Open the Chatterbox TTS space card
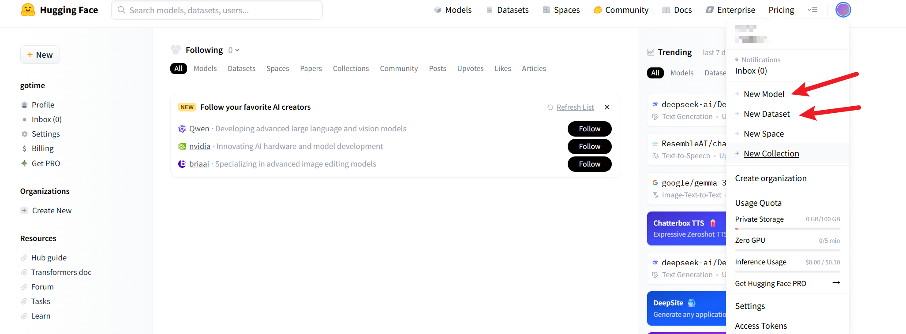Viewport: 906px width, 334px height. (x=687, y=228)
